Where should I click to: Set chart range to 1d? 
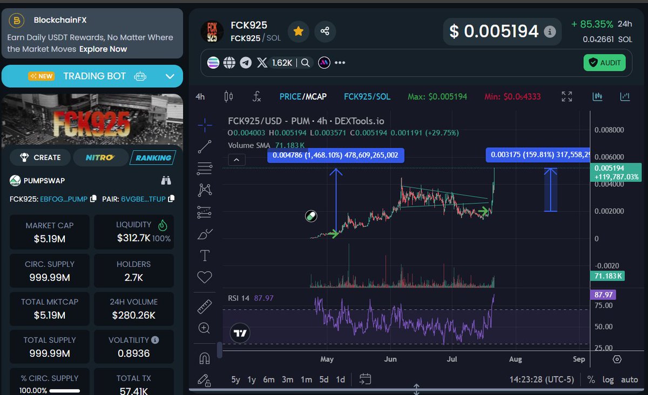[x=340, y=379]
